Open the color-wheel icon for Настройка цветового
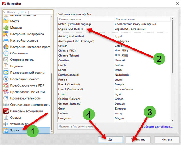 point(6,47)
